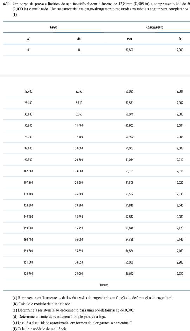This screenshot has width=190, height=331.
Task: Select the Carga column header
Action: tap(53, 28)
